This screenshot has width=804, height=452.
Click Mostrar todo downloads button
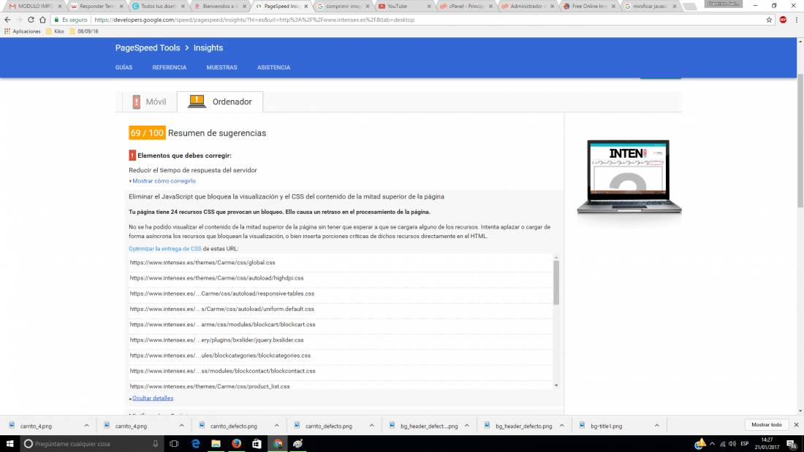(x=767, y=425)
